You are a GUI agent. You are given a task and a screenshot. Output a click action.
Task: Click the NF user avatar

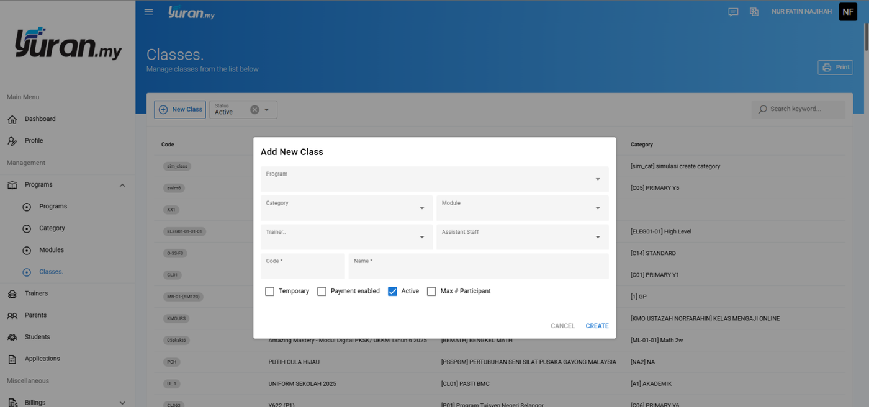(848, 12)
